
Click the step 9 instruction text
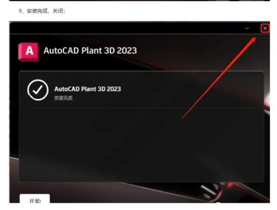[42, 11]
